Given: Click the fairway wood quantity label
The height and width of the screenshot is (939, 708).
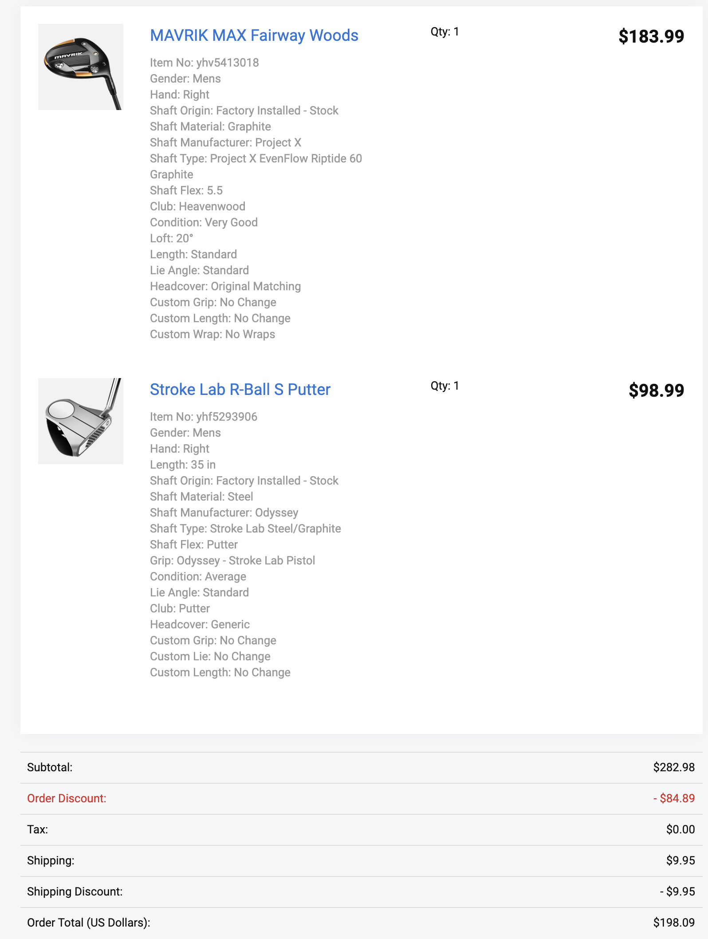Looking at the screenshot, I should point(444,32).
